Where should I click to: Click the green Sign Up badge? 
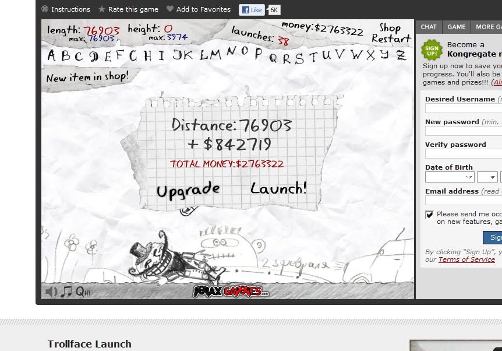(x=432, y=50)
